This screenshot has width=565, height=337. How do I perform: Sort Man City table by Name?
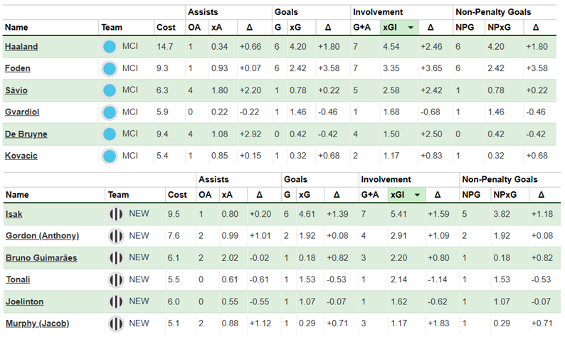pos(16,27)
